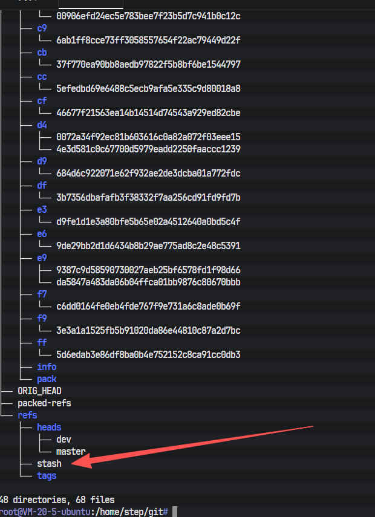Image resolution: width=375 pixels, height=517 pixels.
Task: Click the d4 object directory
Action: 42,125
